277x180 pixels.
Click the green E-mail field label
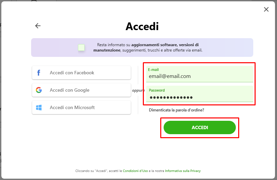pos(153,70)
